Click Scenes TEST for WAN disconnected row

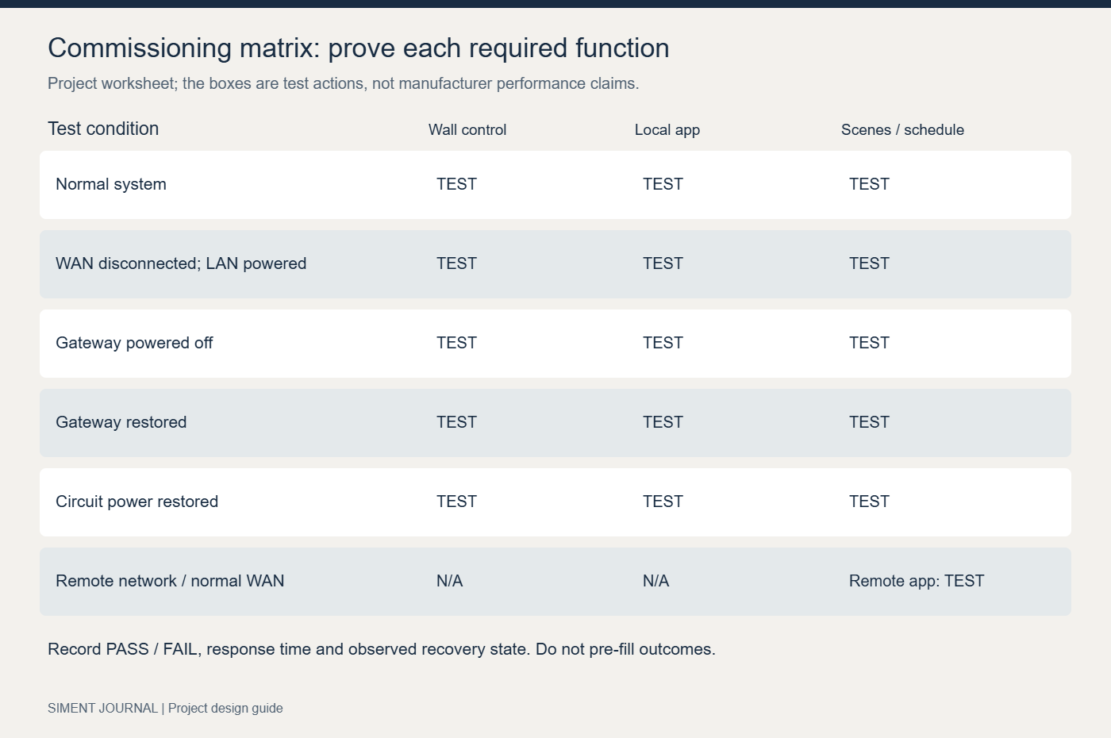click(x=869, y=263)
